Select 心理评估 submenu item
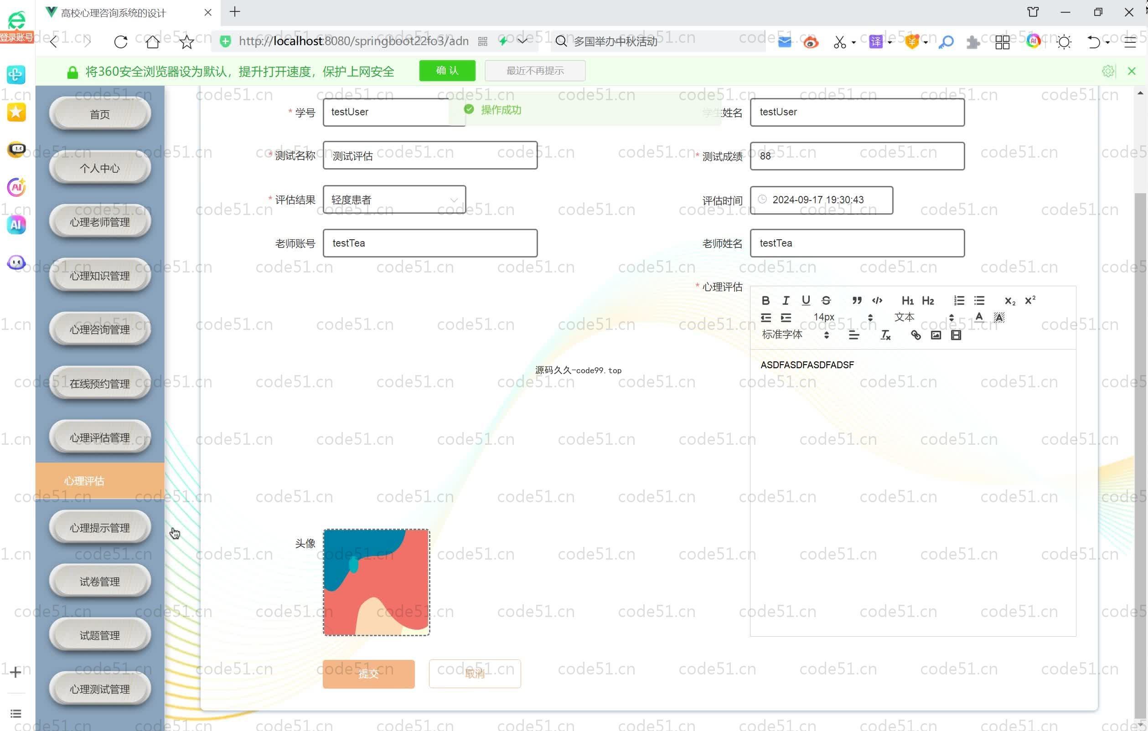Screen dimensions: 1148x731 tap(100, 480)
